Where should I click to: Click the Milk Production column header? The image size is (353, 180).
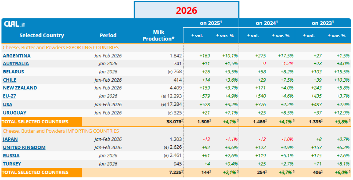click(159, 35)
